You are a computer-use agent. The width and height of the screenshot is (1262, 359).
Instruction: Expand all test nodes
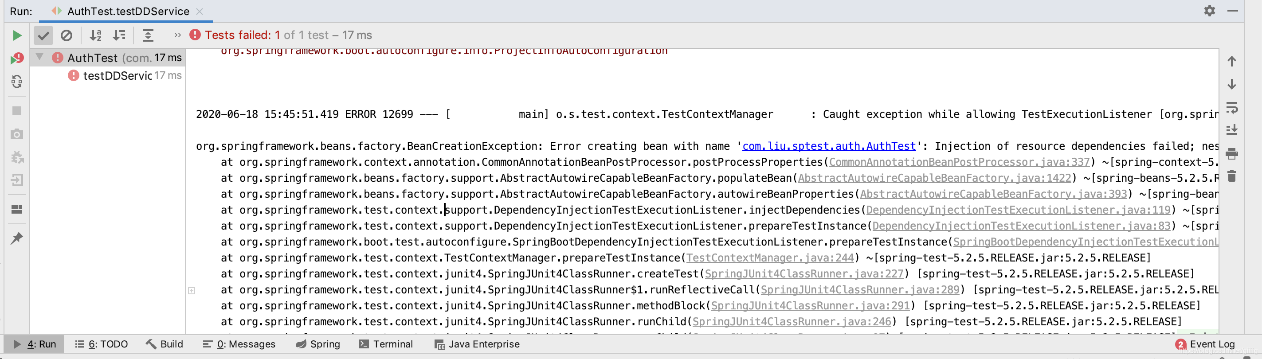point(148,35)
